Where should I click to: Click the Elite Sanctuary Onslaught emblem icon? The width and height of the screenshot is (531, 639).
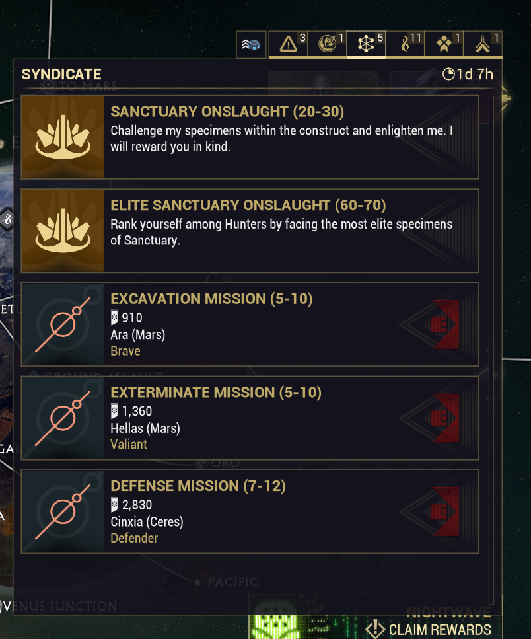pyautogui.click(x=63, y=231)
